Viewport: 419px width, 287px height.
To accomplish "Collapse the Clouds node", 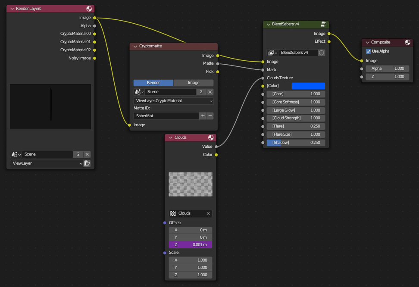I will (170, 137).
